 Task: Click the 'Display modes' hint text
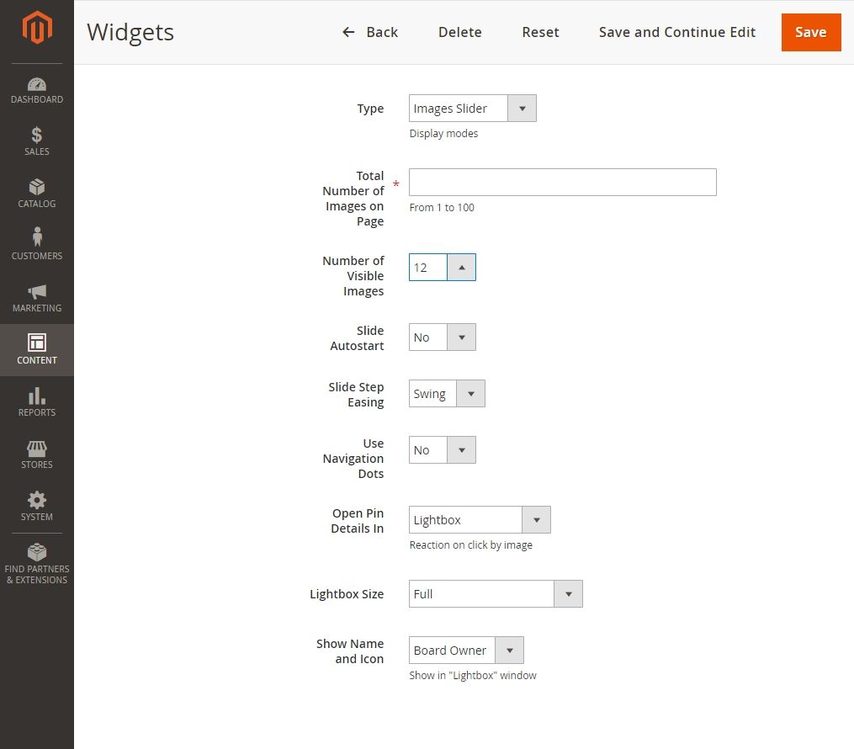(444, 134)
